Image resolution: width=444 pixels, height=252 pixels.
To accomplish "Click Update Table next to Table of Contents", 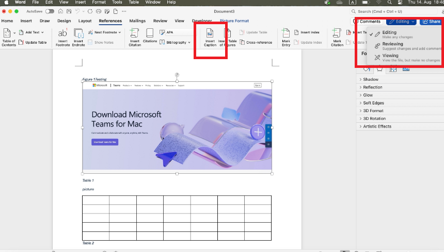I will [x=33, y=42].
